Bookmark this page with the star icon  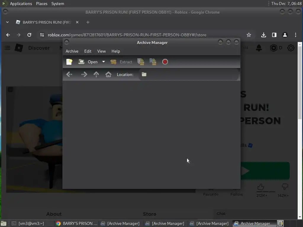(249, 35)
